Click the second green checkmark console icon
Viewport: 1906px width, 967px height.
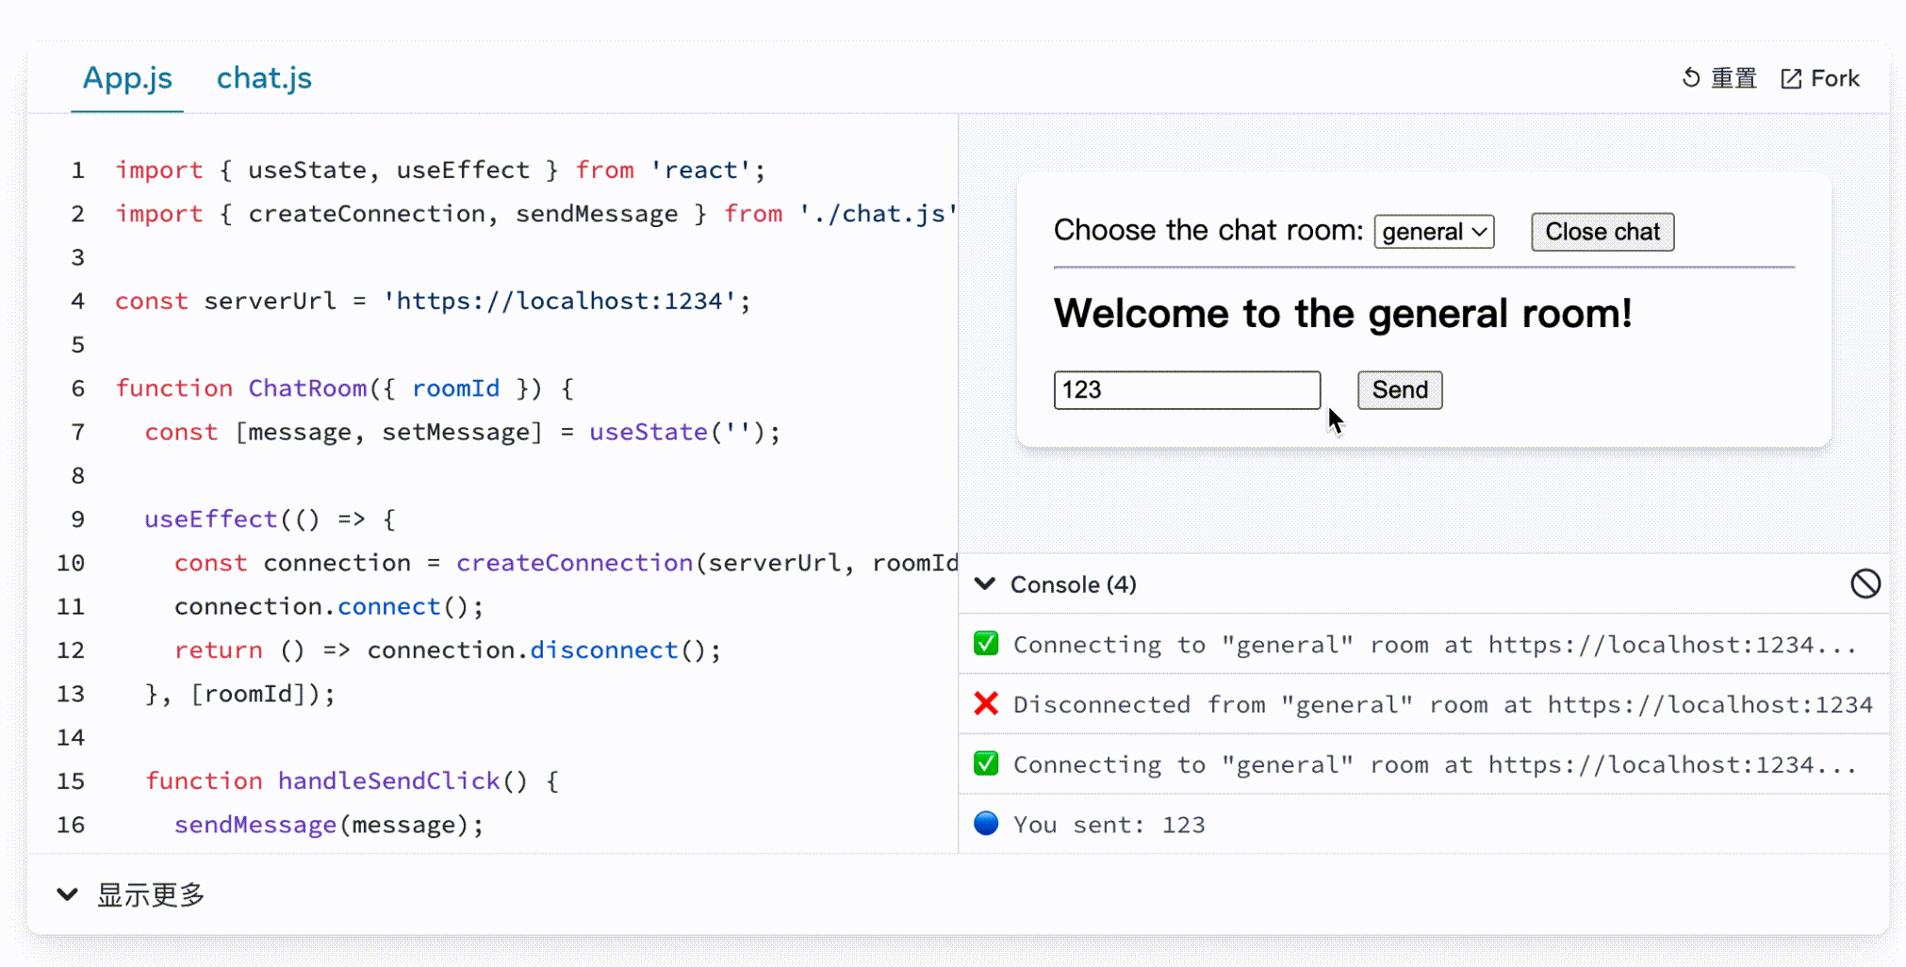coord(986,763)
